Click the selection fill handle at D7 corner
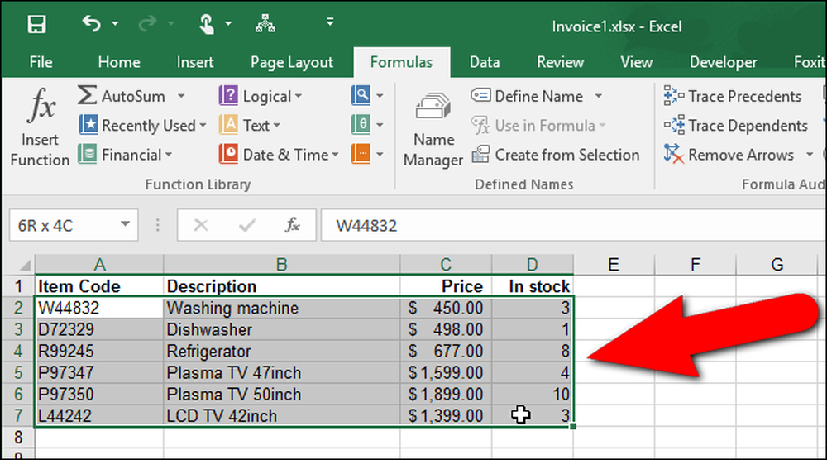Image resolution: width=827 pixels, height=460 pixels. (573, 426)
